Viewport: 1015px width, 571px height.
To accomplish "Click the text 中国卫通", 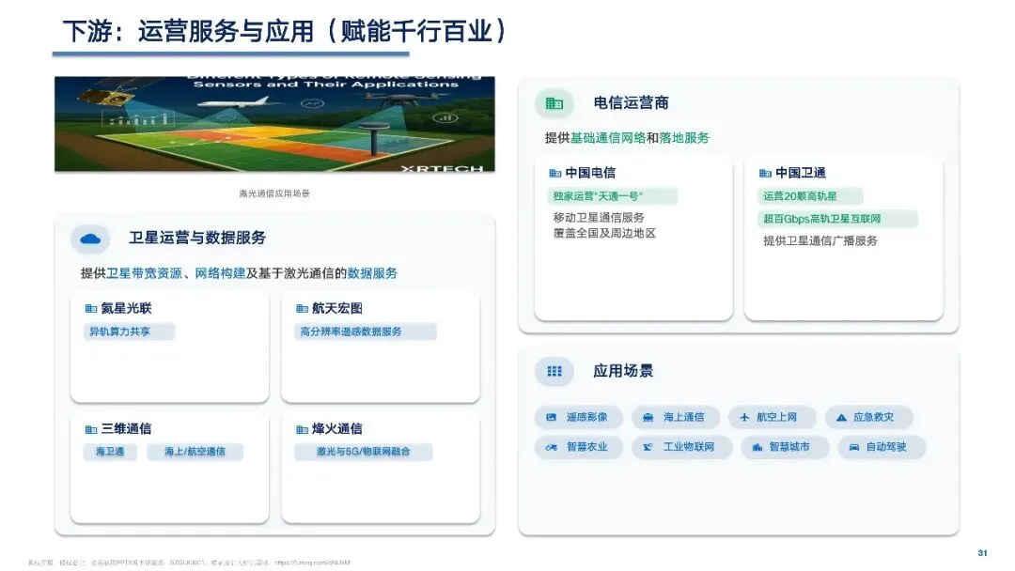I will (801, 173).
